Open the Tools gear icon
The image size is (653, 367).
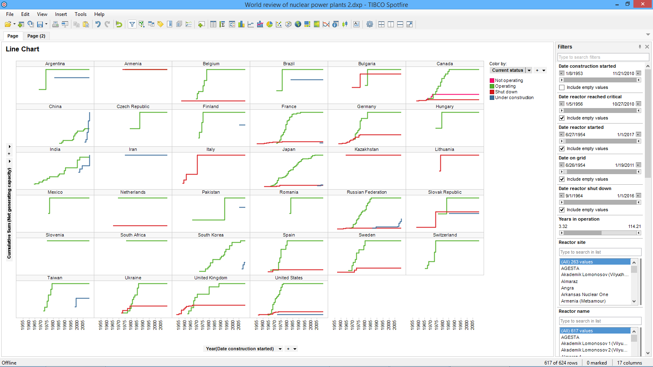[370, 24]
